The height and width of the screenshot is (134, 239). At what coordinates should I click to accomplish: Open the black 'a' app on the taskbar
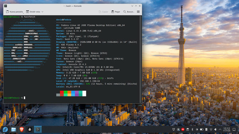30,130
